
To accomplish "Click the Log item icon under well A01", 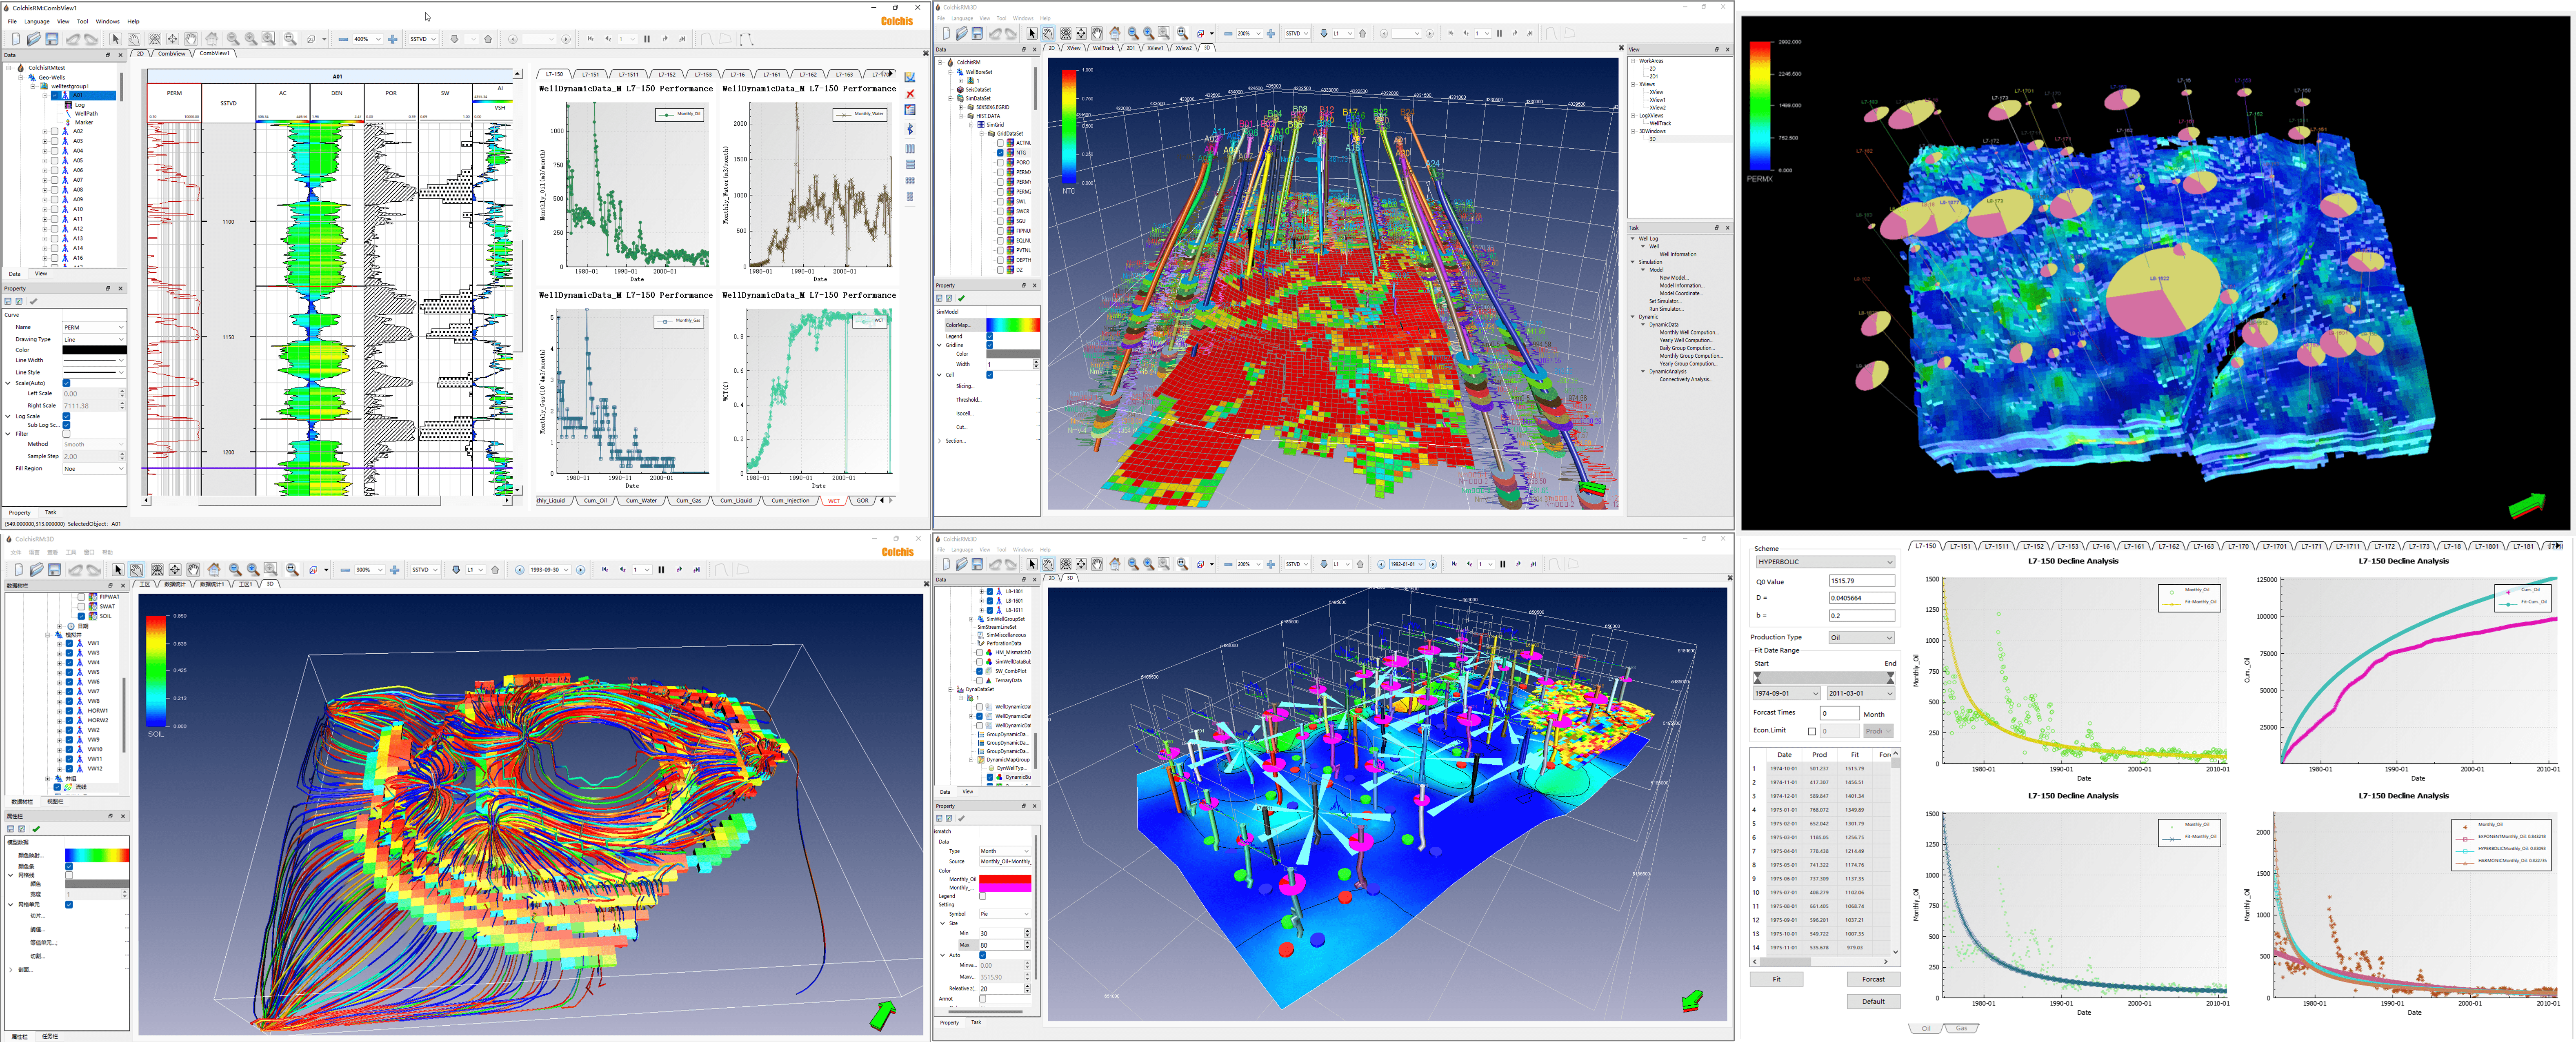I will [68, 105].
